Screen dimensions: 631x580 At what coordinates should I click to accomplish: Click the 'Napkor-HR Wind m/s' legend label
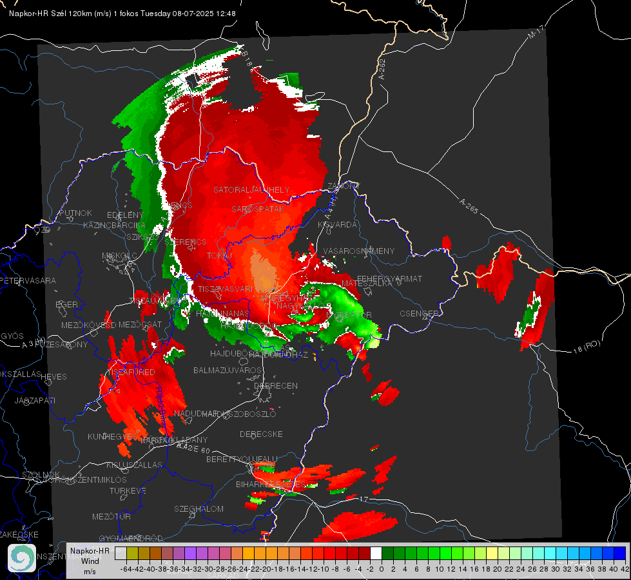pyautogui.click(x=90, y=561)
